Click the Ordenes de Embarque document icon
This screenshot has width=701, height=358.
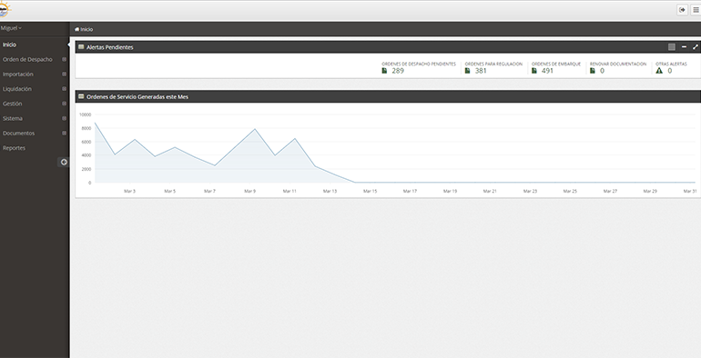click(x=534, y=71)
